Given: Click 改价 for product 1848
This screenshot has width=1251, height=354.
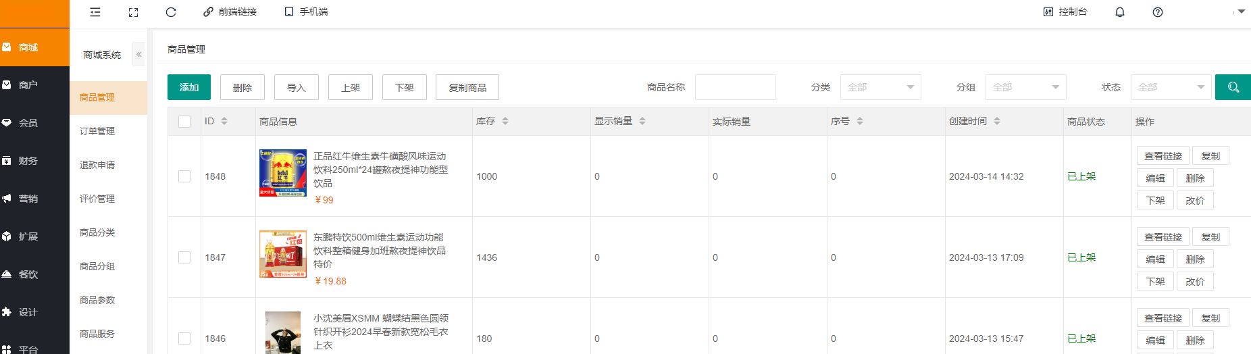Looking at the screenshot, I should (1195, 201).
